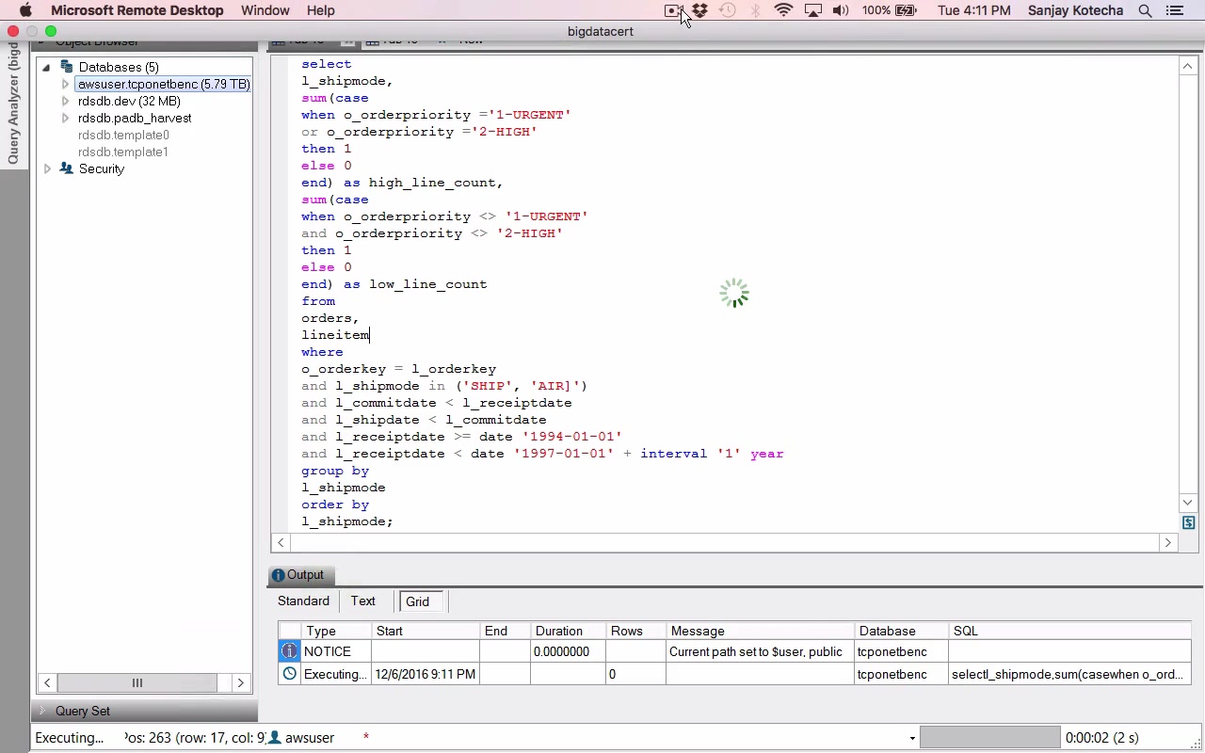The image size is (1205, 753).
Task: Open the Window menu
Action: click(x=265, y=10)
